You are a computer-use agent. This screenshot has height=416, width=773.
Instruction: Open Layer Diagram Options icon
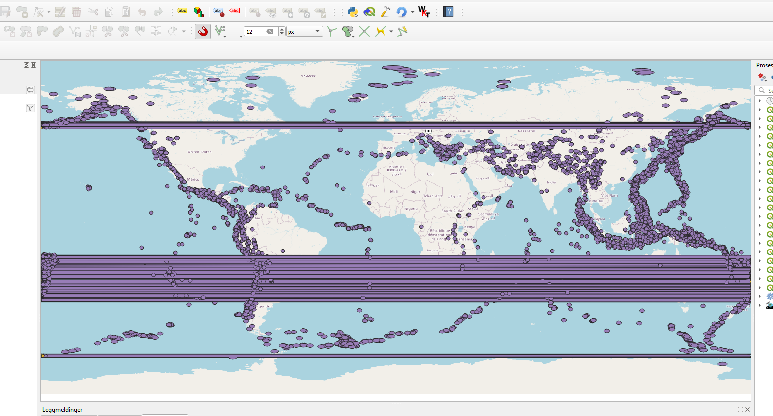click(x=198, y=12)
